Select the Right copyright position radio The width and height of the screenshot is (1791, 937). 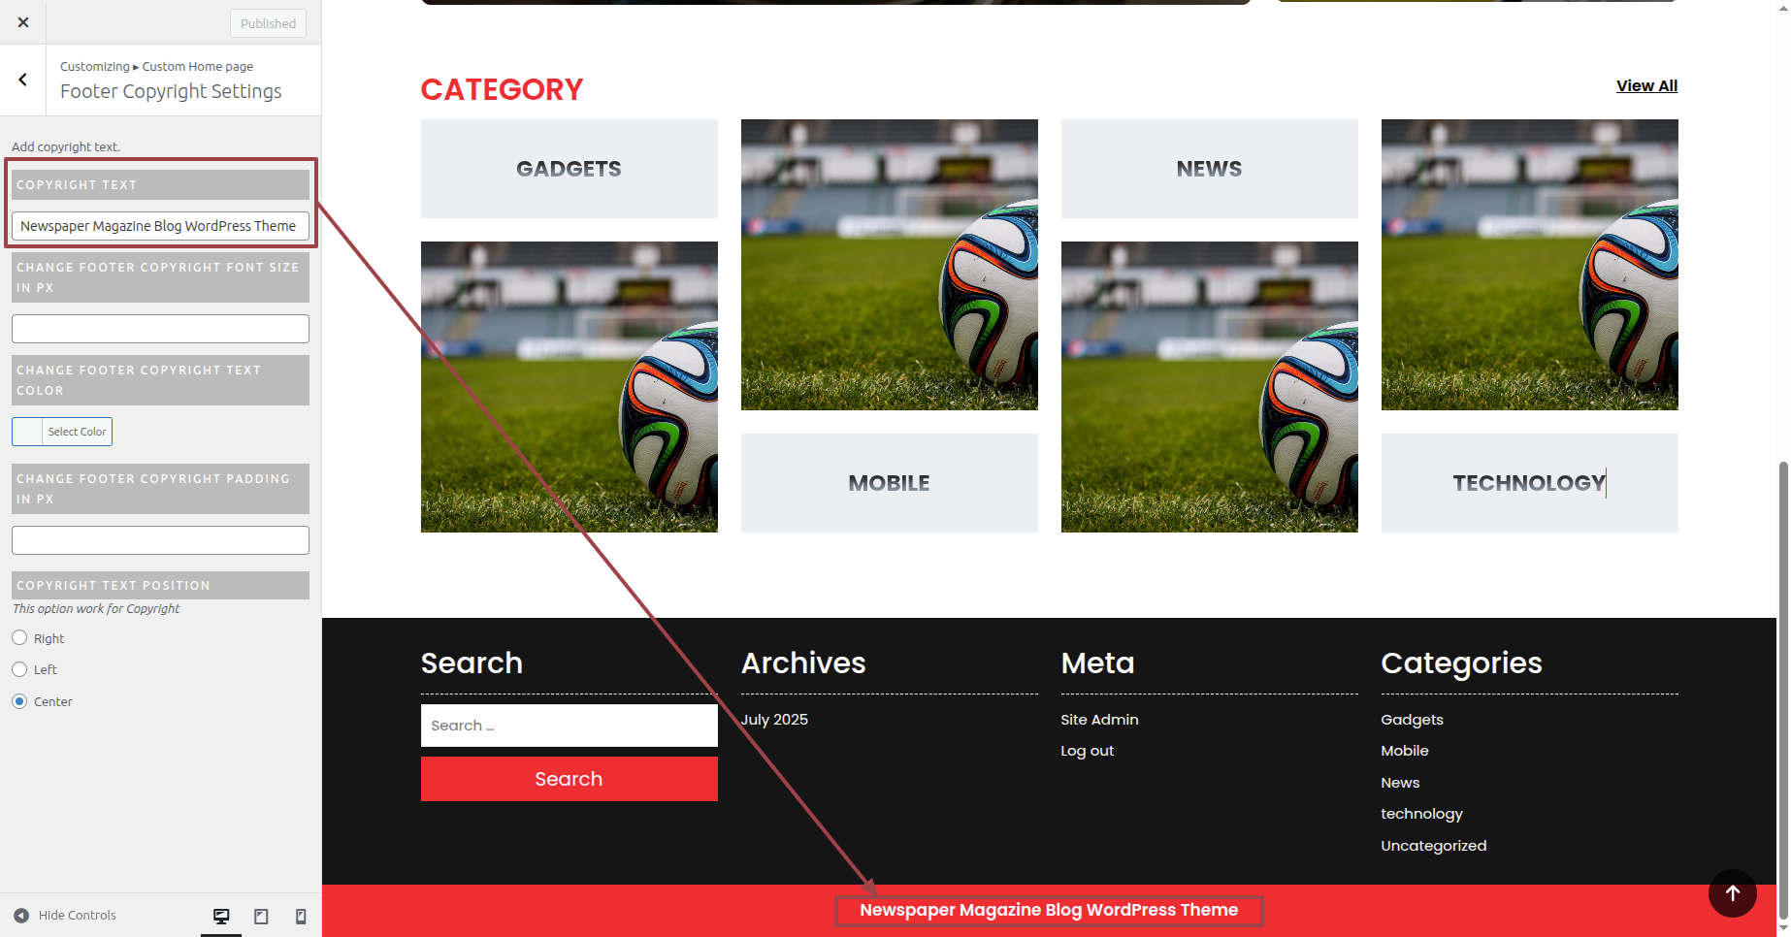[19, 638]
